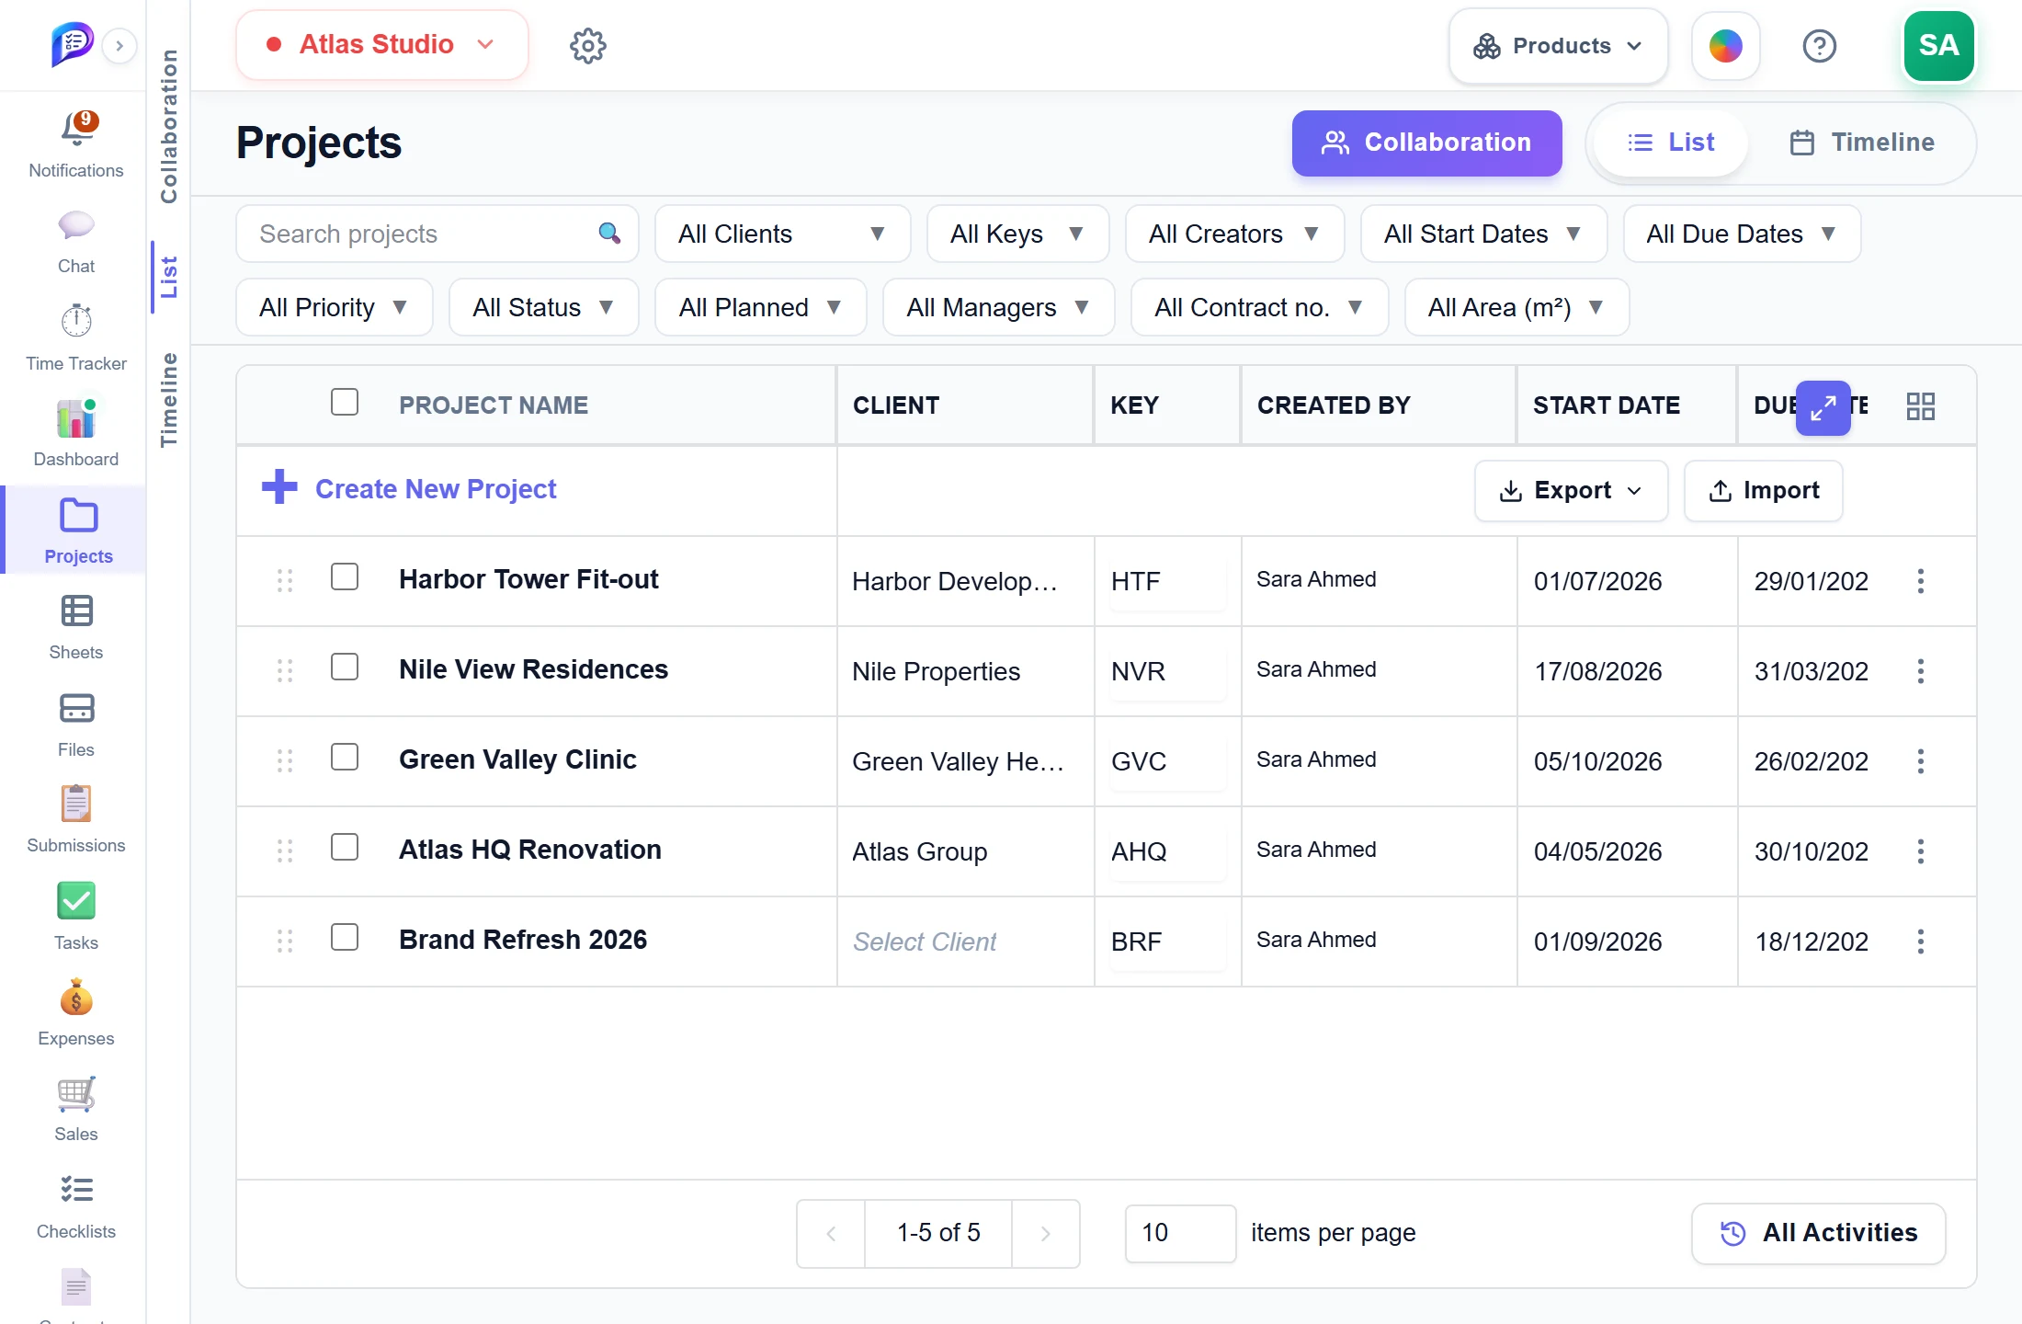The image size is (2022, 1324).
Task: Open Notifications bell in sidebar
Action: click(x=76, y=130)
